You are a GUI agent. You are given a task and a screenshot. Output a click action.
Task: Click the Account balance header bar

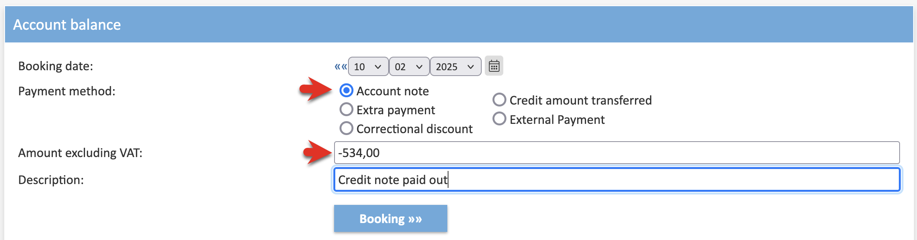pos(459,24)
